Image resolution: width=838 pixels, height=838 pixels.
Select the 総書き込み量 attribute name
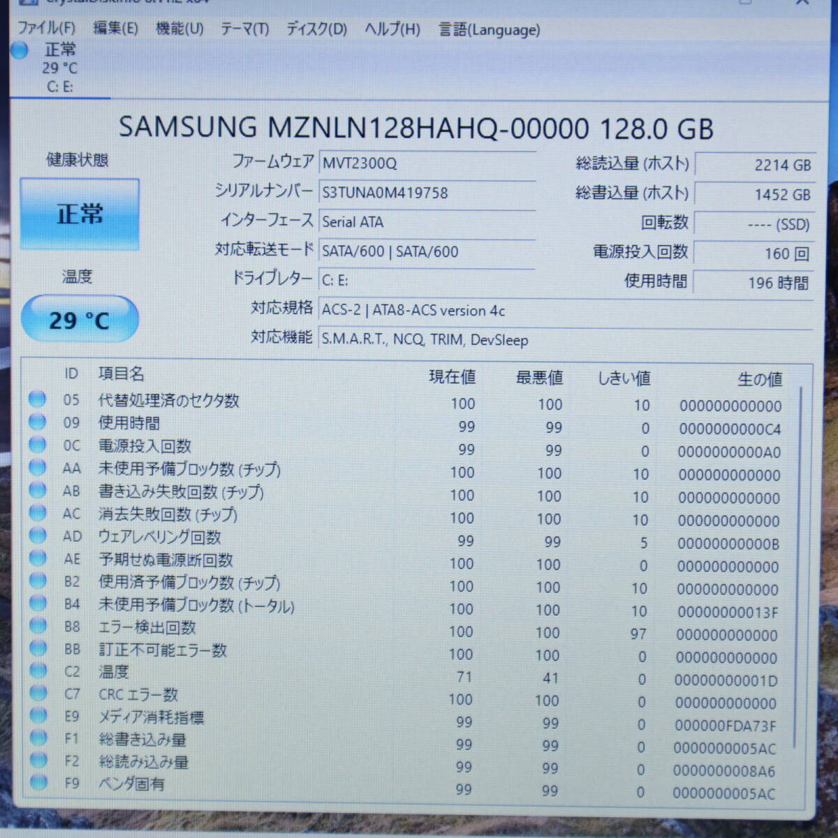click(x=142, y=739)
